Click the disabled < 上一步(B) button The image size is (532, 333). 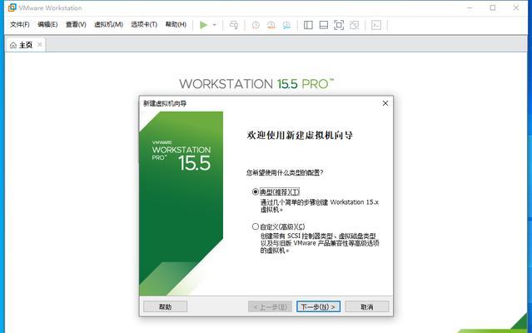click(x=270, y=306)
